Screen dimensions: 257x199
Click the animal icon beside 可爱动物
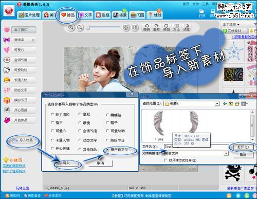(x=7, y=70)
